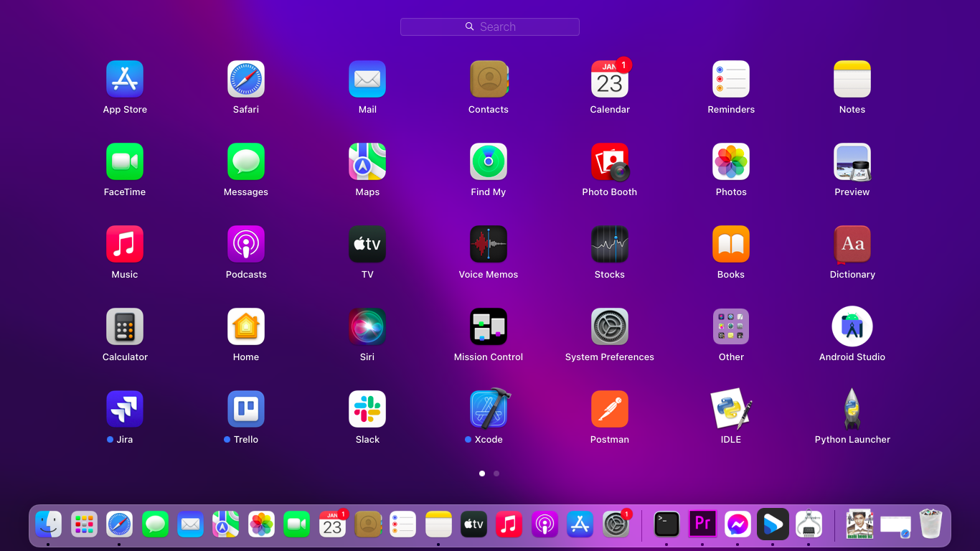Open the Trash in the Dock
Viewport: 980px width, 551px height.
(930, 524)
